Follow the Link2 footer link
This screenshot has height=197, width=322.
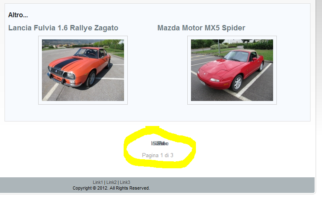[x=111, y=182]
